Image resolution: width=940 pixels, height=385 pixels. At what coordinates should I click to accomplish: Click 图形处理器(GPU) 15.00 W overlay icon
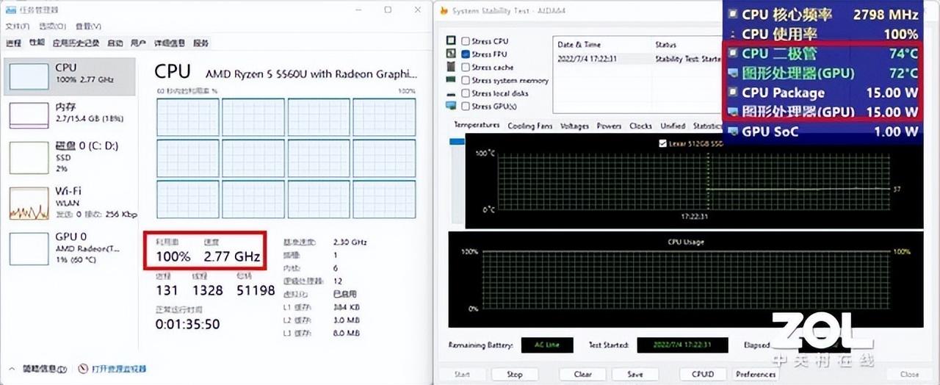pos(731,112)
